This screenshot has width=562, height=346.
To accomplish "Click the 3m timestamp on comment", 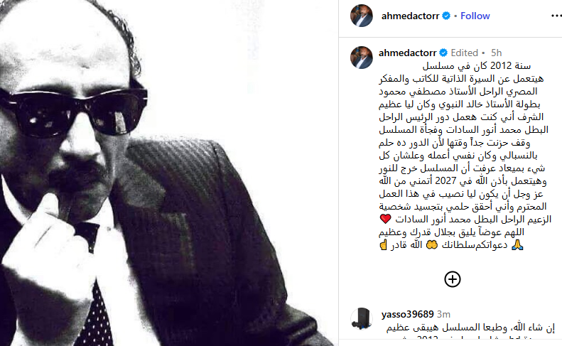I will [443, 314].
